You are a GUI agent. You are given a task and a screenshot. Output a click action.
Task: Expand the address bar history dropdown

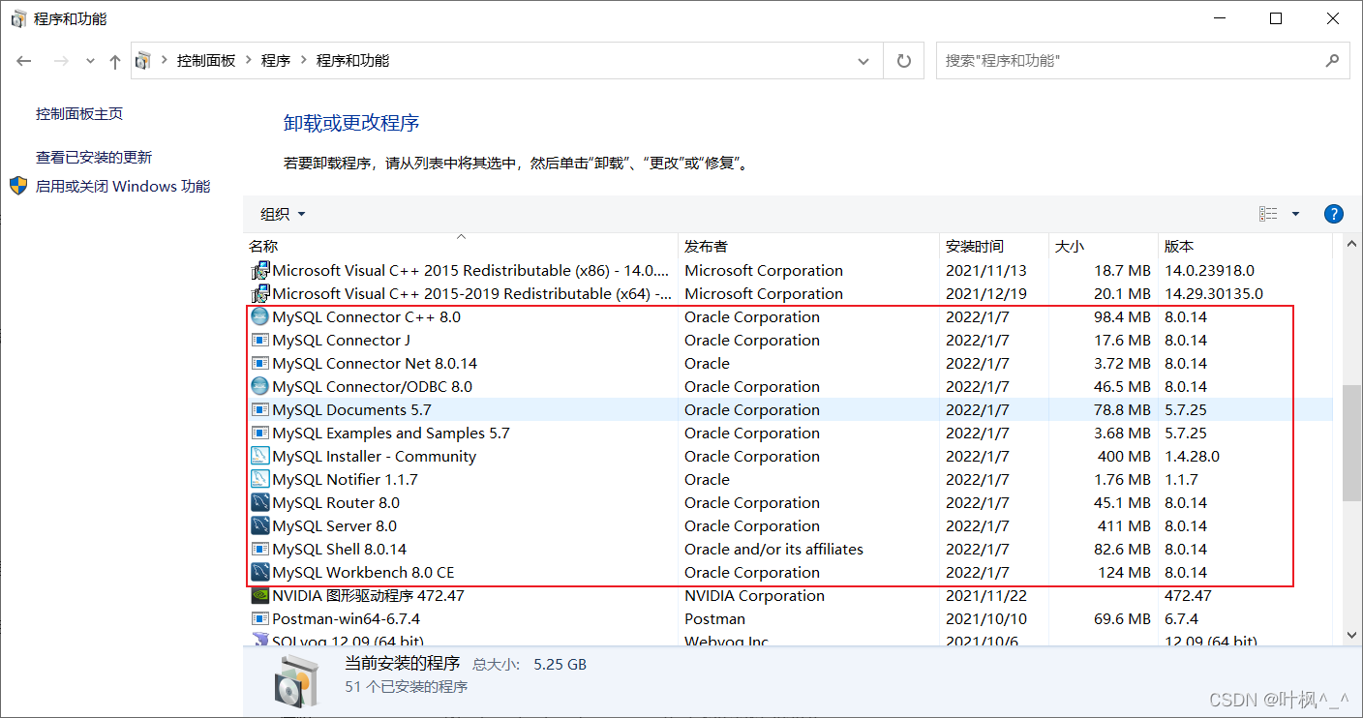point(863,61)
